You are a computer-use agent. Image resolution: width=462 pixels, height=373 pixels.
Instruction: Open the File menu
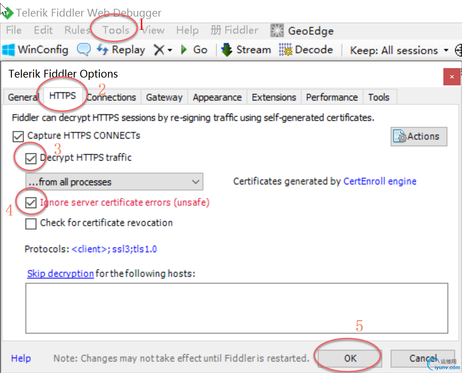pyautogui.click(x=14, y=30)
